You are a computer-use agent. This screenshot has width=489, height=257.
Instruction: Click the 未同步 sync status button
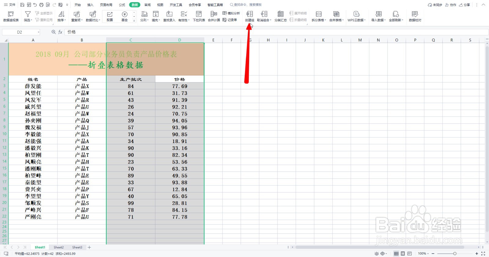coord(435,5)
